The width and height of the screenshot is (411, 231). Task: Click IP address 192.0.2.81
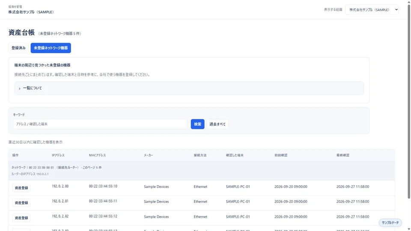click(x=60, y=201)
